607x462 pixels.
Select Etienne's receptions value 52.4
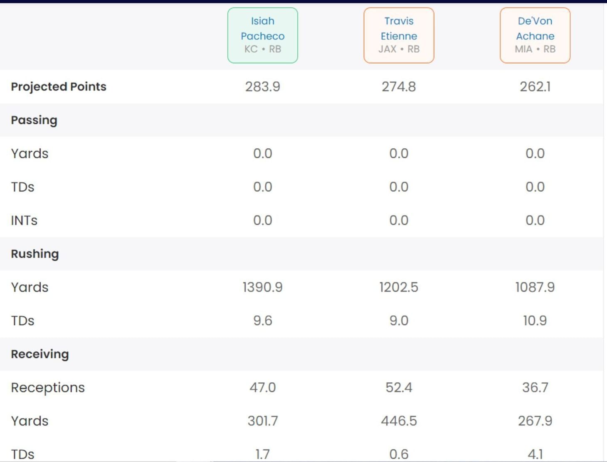pyautogui.click(x=399, y=388)
